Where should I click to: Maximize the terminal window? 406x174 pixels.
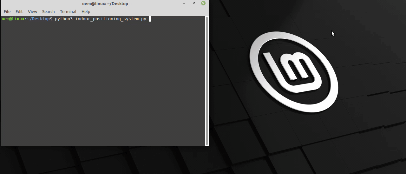[194, 3]
